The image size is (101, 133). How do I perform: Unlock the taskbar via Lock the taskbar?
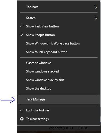pos(59,110)
